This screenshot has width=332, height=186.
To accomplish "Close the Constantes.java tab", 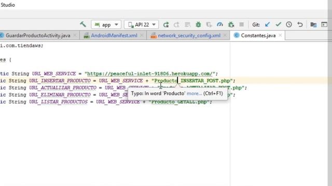I will (280, 36).
